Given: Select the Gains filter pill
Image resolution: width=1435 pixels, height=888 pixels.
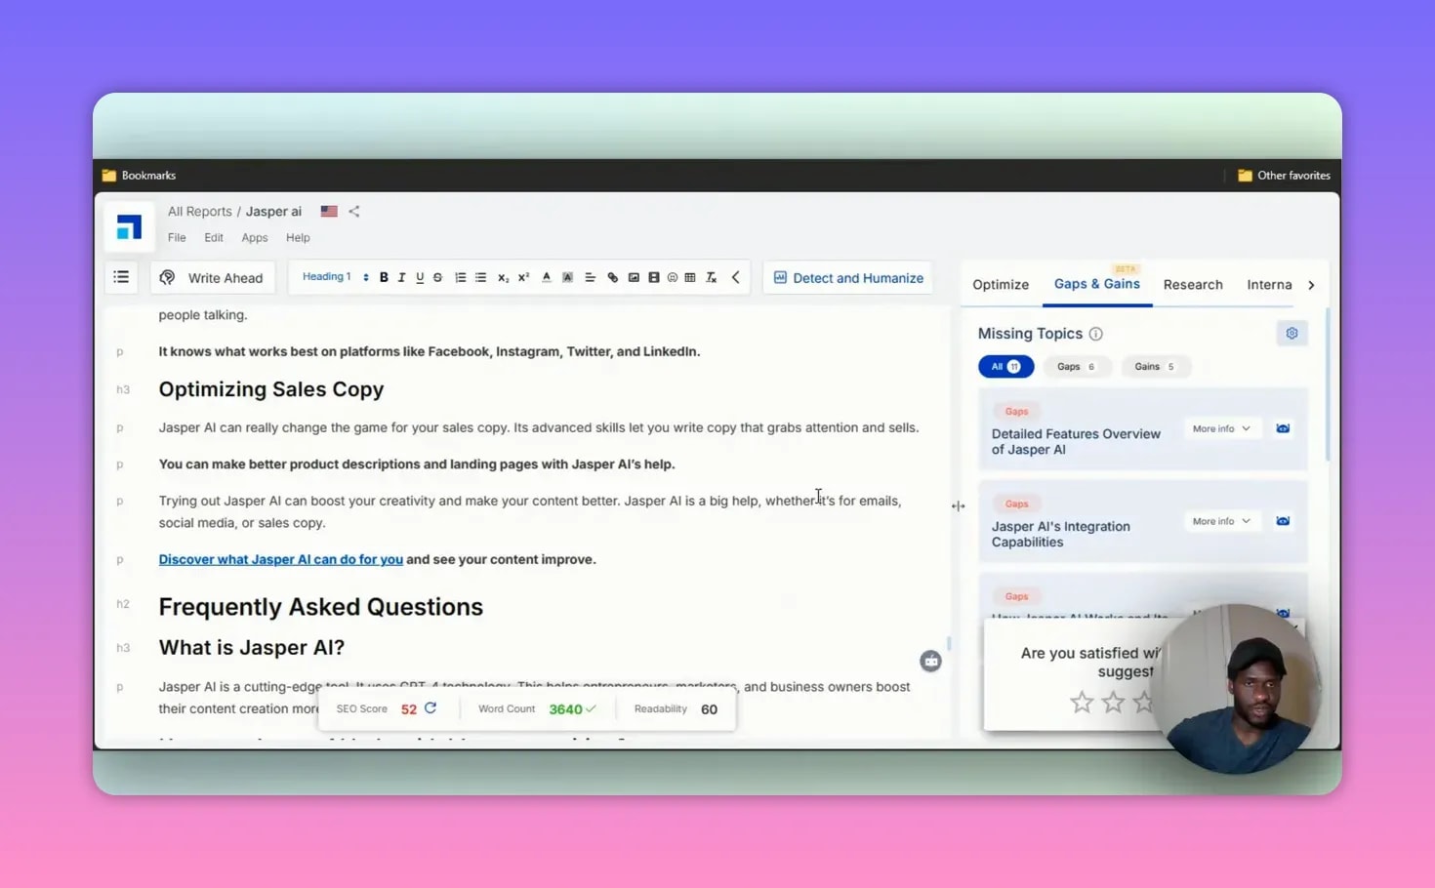Looking at the screenshot, I should (x=1156, y=367).
